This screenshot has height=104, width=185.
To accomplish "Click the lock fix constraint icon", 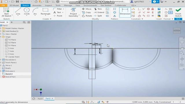I will click(153, 9).
